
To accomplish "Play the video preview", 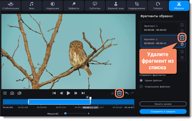I will point(69,93).
